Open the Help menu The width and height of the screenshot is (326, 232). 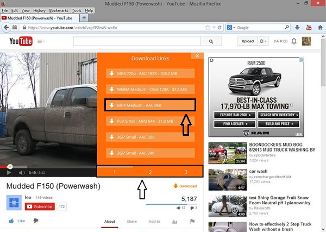pos(89,10)
